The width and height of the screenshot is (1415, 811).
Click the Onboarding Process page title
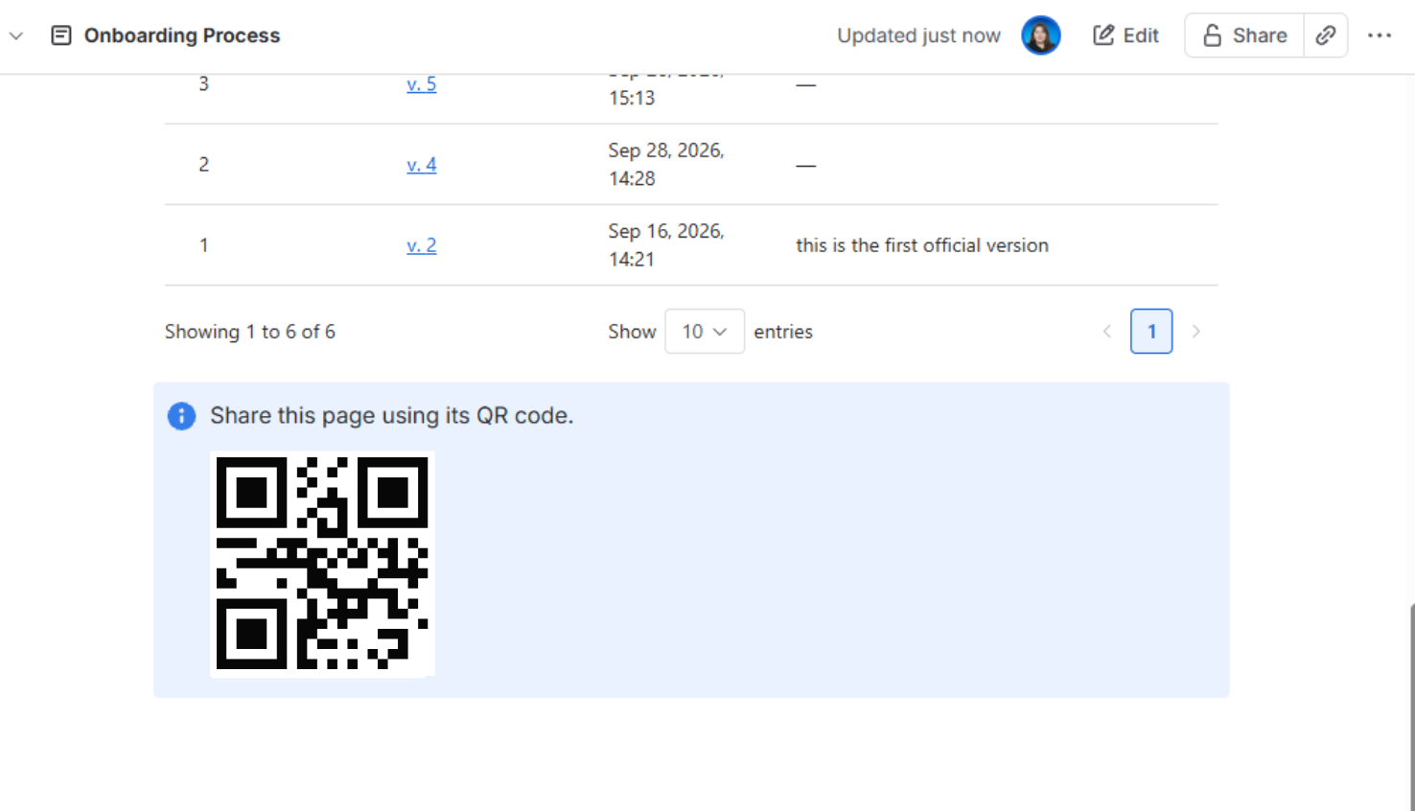[x=182, y=35]
